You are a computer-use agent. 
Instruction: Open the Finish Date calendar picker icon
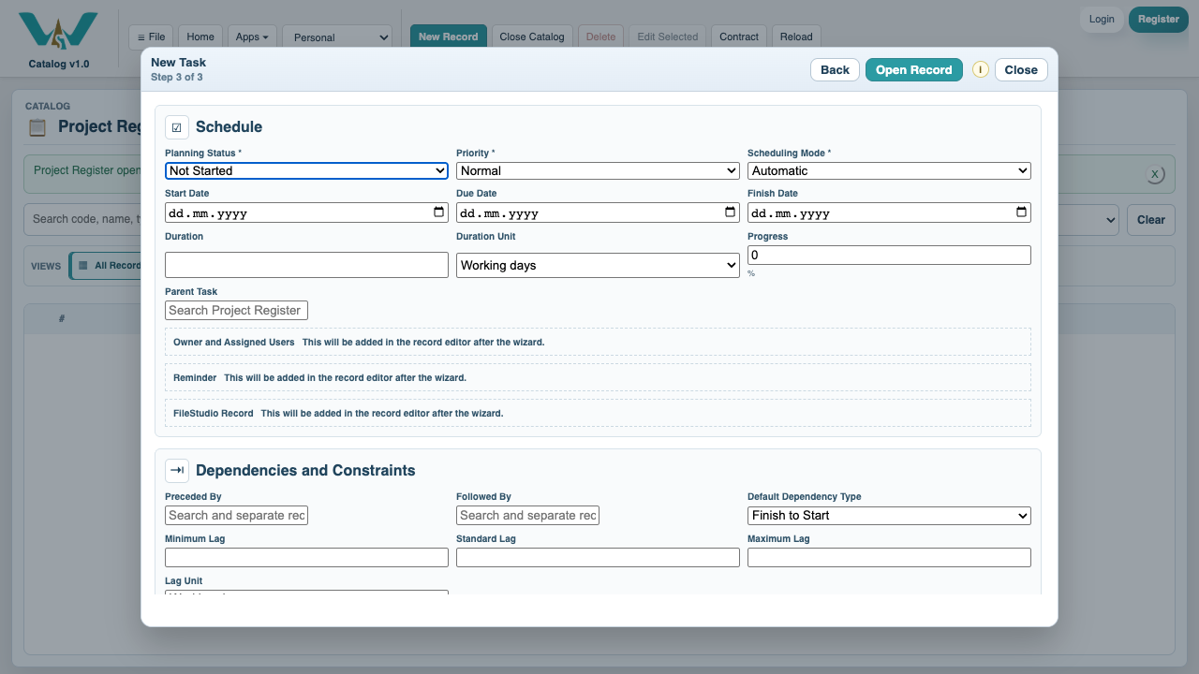[1021, 212]
